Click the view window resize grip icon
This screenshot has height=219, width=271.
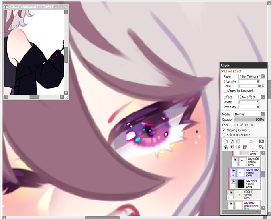(x=67, y=97)
